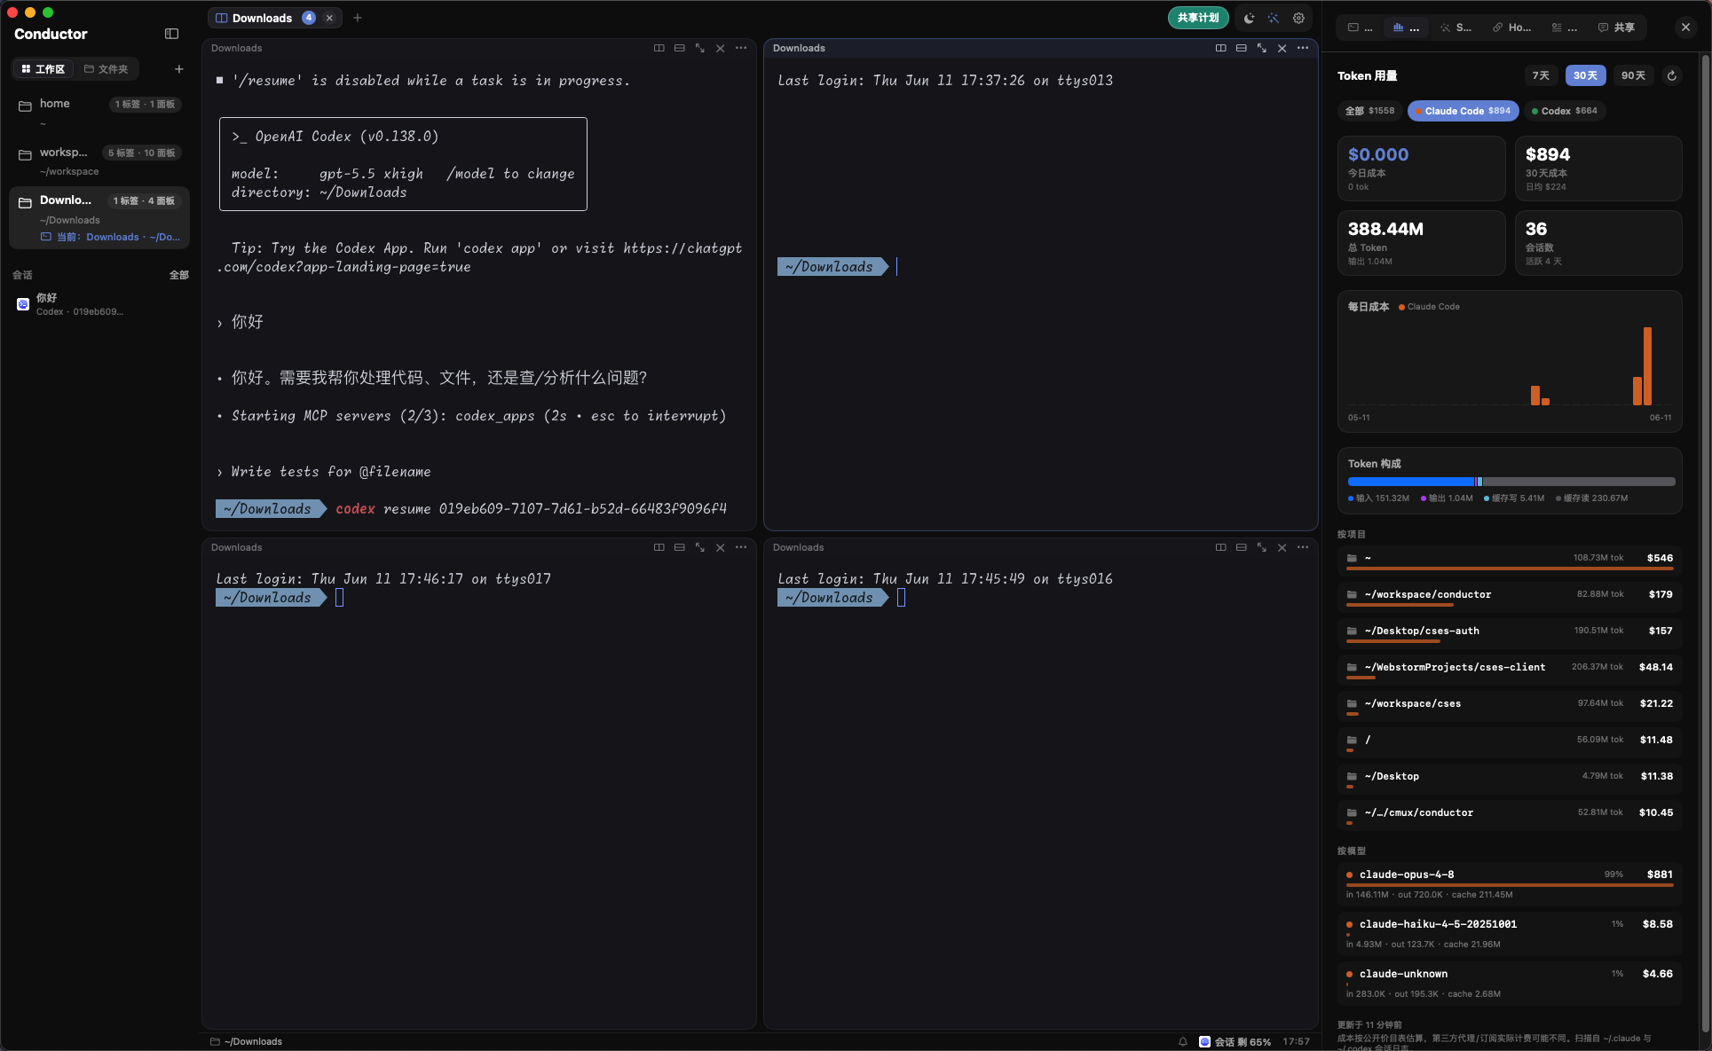Open settings via the gear icon
Image resolution: width=1712 pixels, height=1051 pixels.
coord(1298,18)
